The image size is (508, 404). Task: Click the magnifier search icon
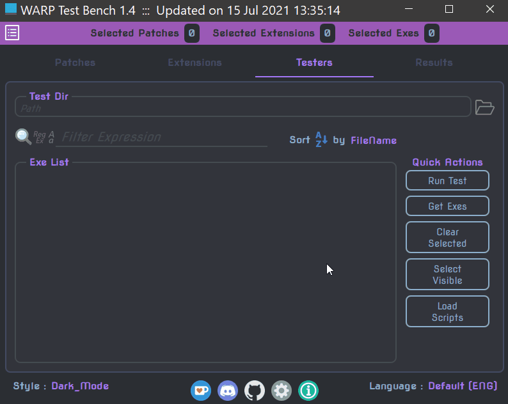coord(23,137)
